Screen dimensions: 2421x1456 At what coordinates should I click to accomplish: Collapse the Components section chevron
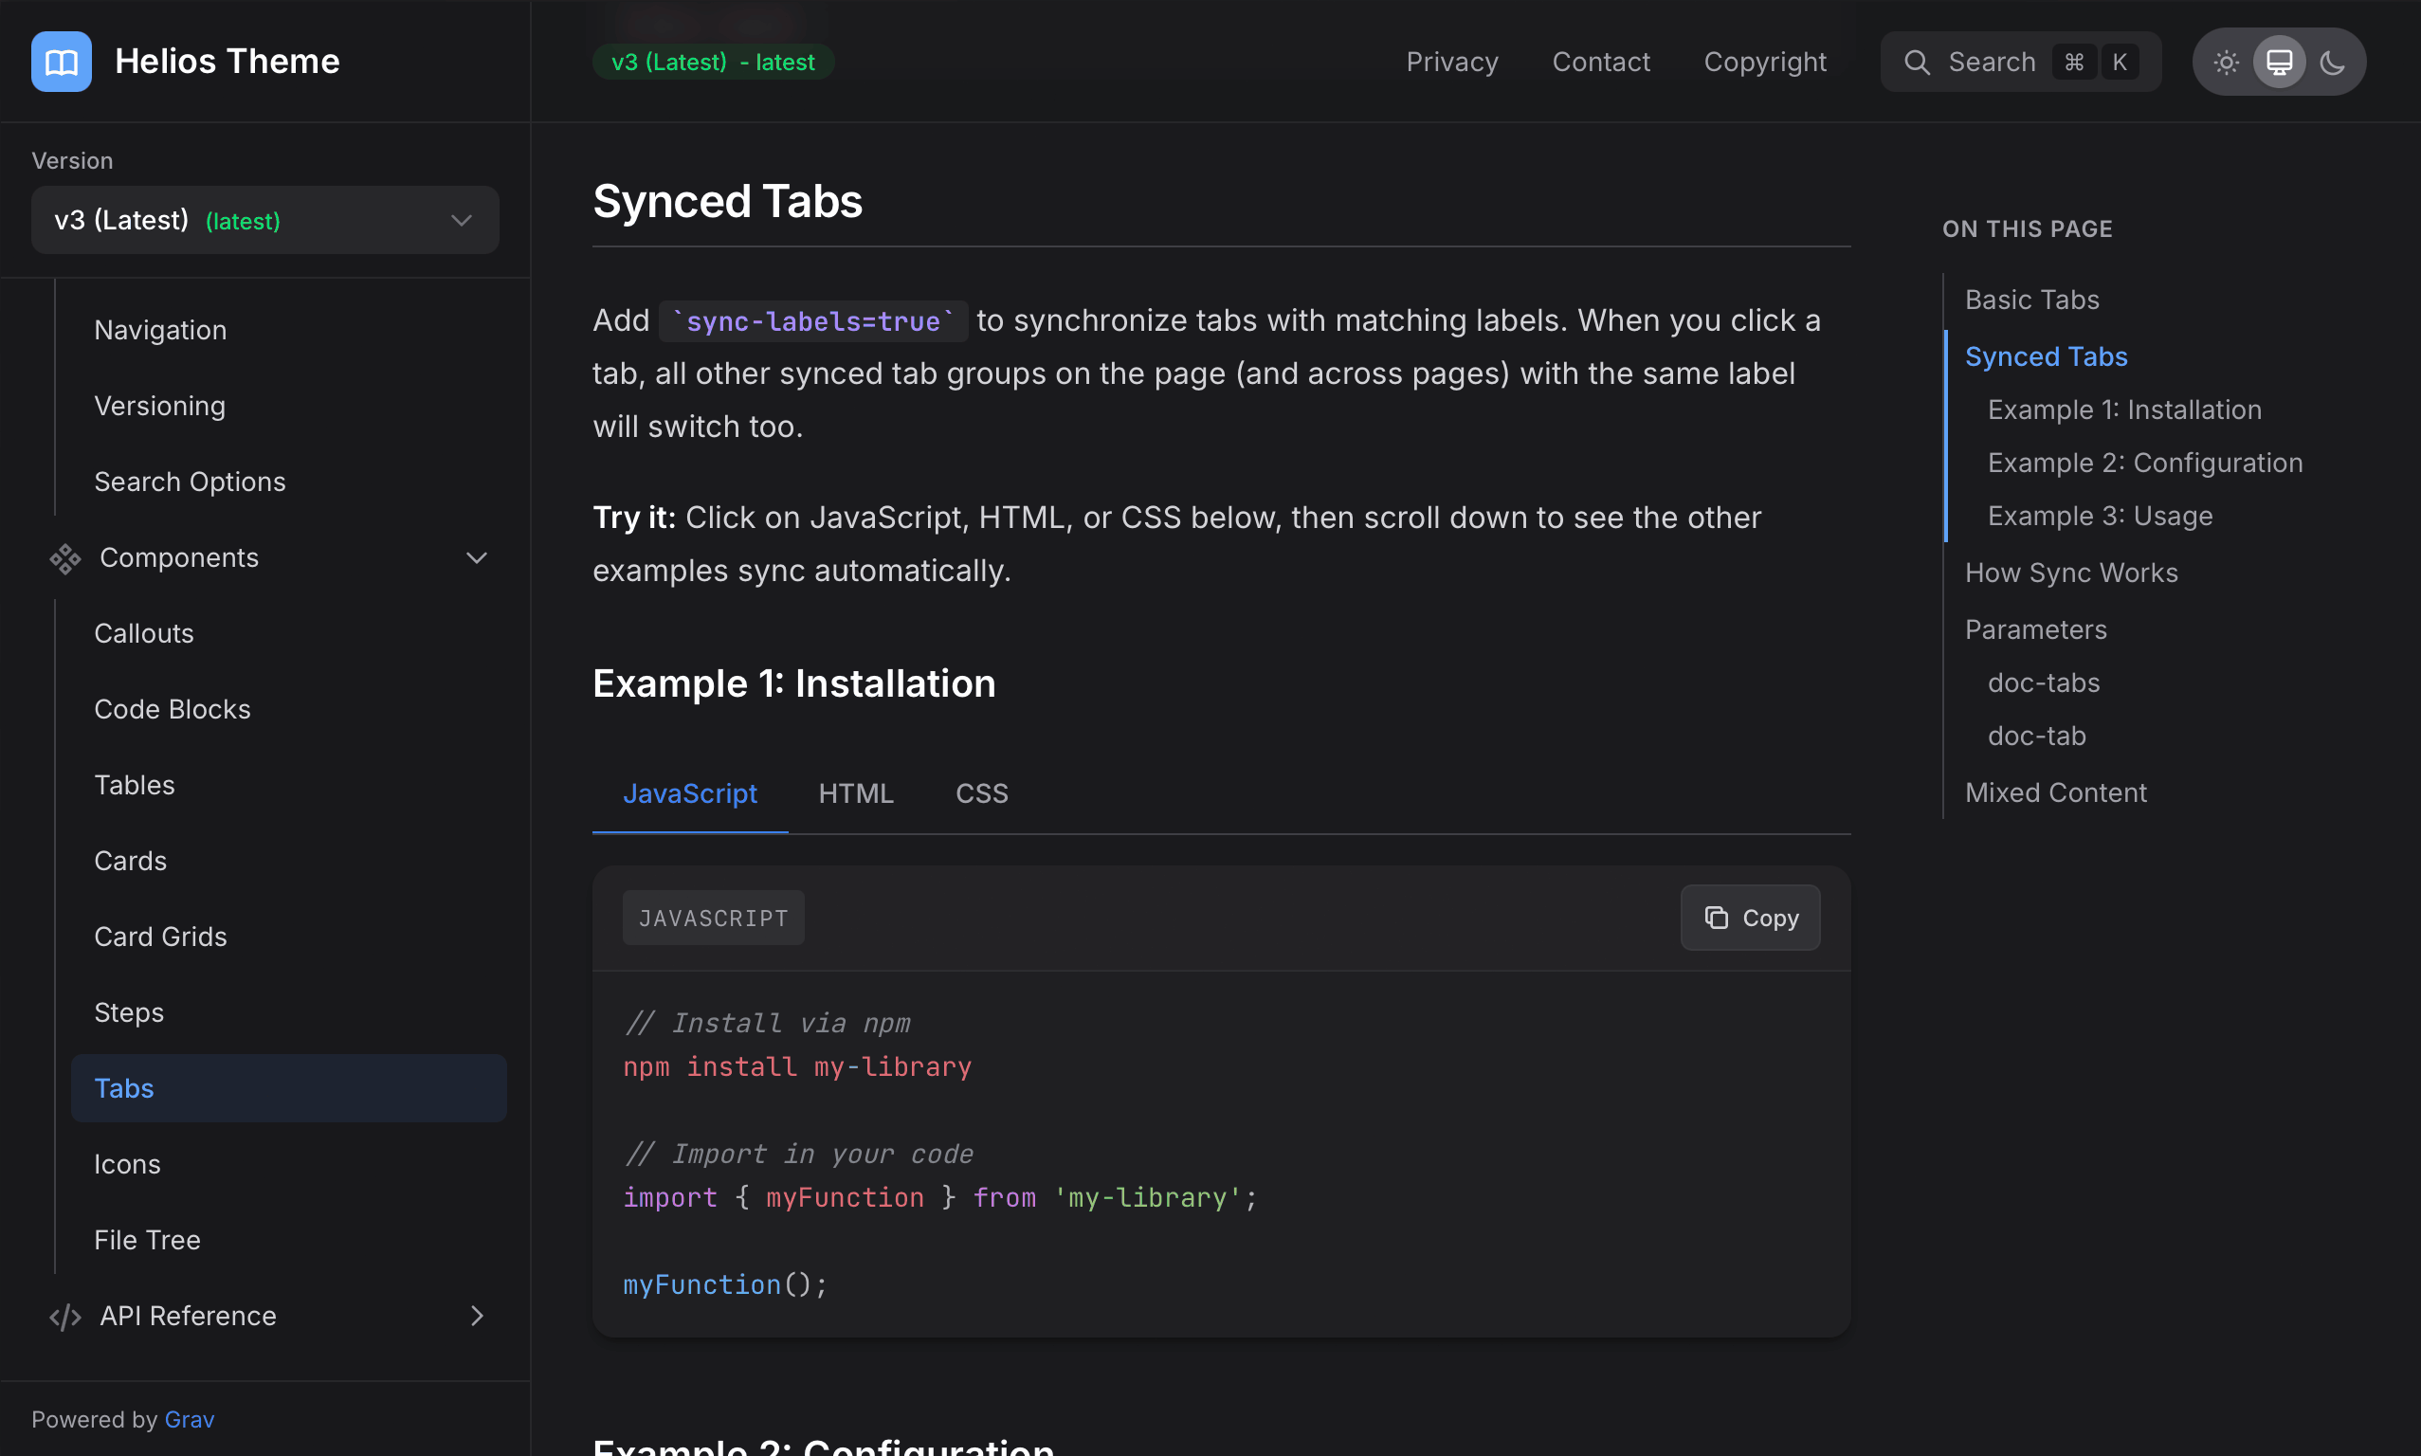click(477, 558)
